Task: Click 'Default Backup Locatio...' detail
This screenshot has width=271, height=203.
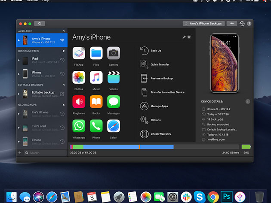Action: click(222, 130)
